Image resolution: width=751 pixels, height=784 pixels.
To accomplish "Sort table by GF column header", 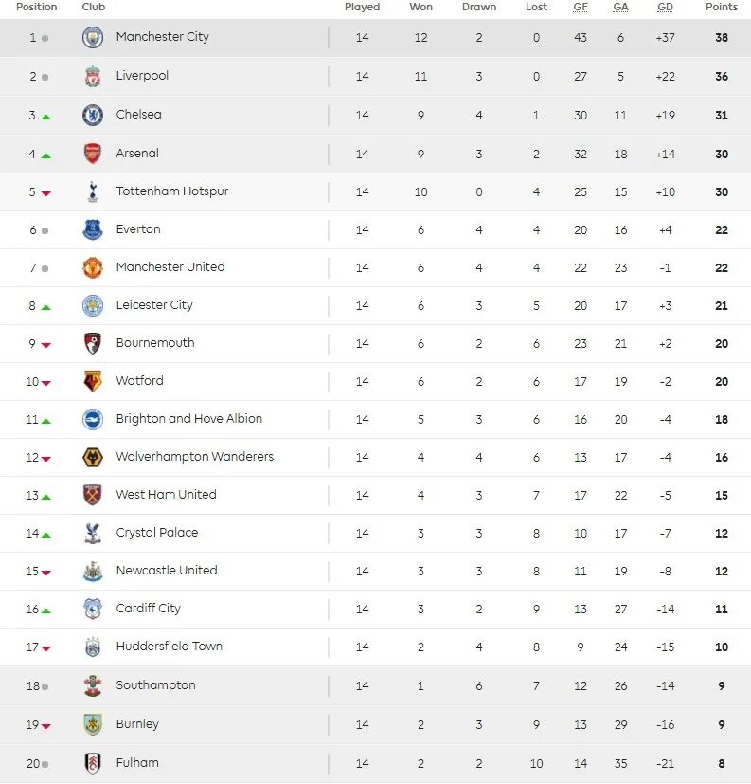I will (581, 7).
